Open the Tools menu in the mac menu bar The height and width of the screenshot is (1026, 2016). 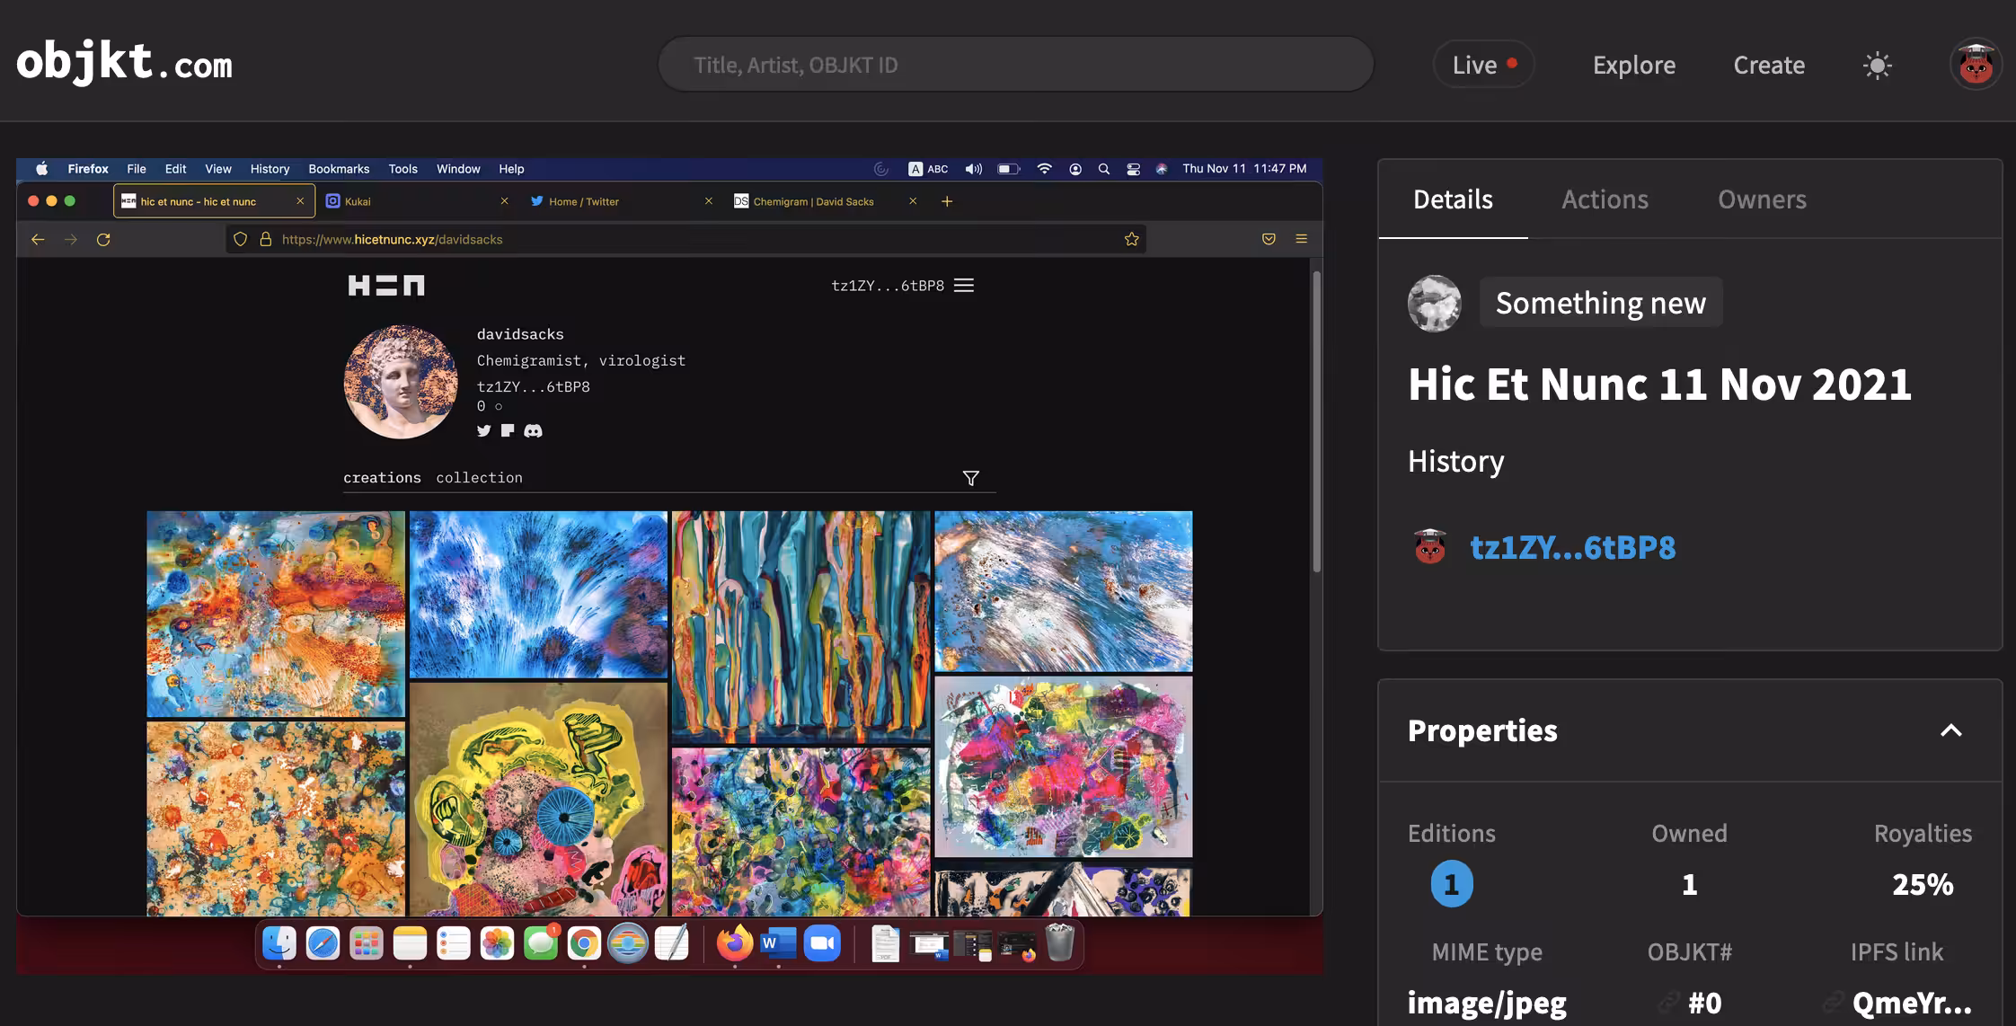click(x=402, y=169)
